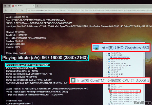Select the 인쇄 대기열 tree item
Viewport: 152px width, 105px height.
115,76
